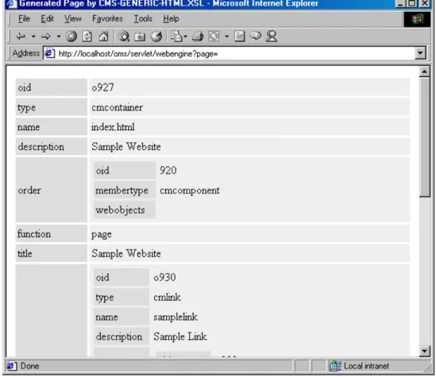Viewport: 436px width, 377px height.
Task: Click the '920' order oid value
Action: click(x=168, y=171)
